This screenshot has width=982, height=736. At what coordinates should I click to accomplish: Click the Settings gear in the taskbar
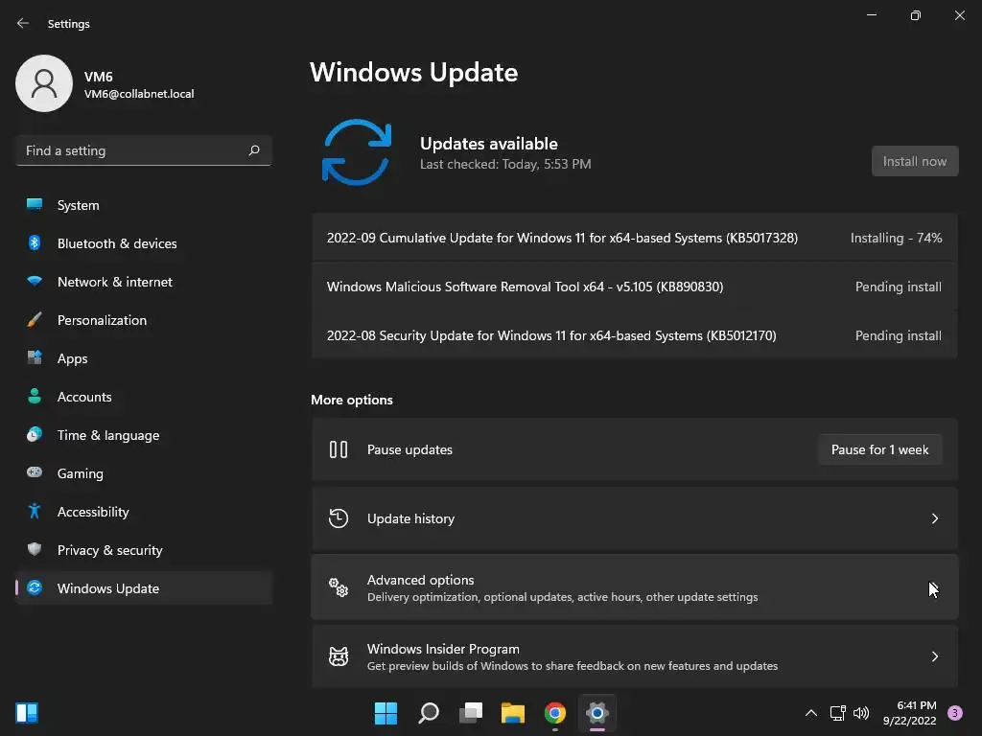point(597,713)
